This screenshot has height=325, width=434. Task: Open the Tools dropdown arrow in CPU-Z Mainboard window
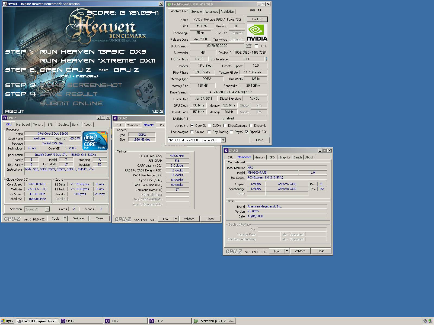point(287,251)
